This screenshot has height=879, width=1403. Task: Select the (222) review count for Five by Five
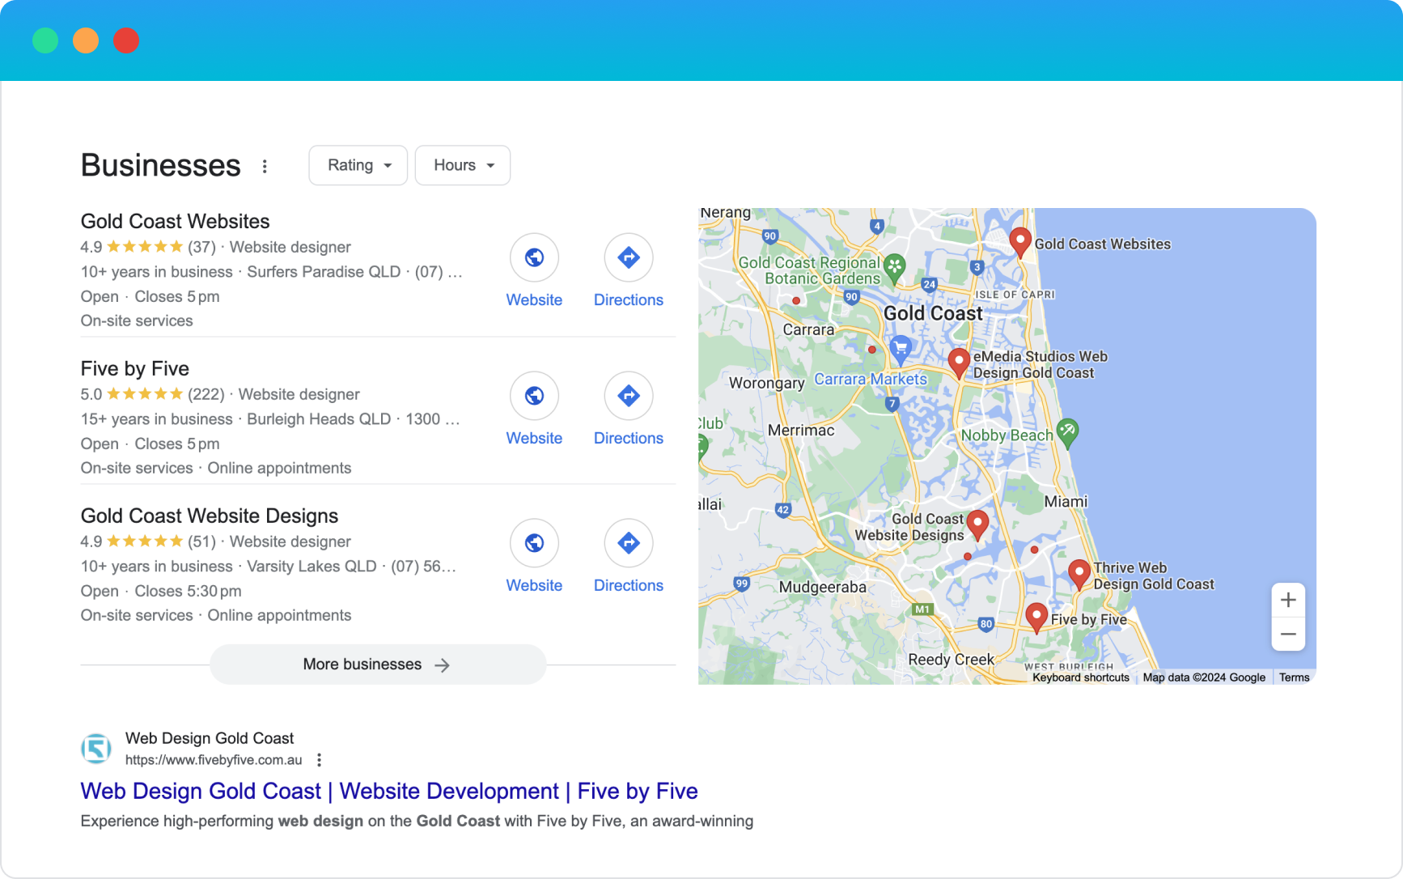pyautogui.click(x=206, y=394)
